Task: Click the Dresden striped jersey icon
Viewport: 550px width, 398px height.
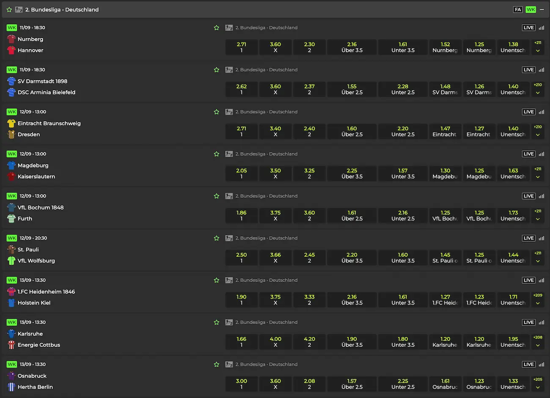Action: point(11,134)
